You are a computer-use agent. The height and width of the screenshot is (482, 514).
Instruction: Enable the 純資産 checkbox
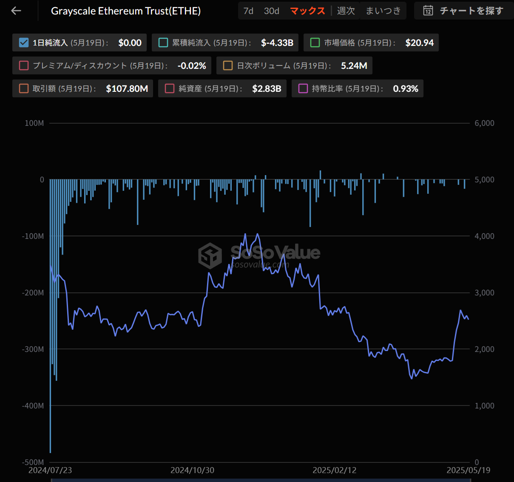tap(170, 88)
